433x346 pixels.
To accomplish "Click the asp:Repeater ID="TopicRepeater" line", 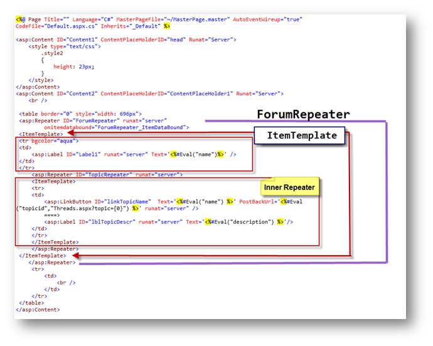I will [x=107, y=175].
